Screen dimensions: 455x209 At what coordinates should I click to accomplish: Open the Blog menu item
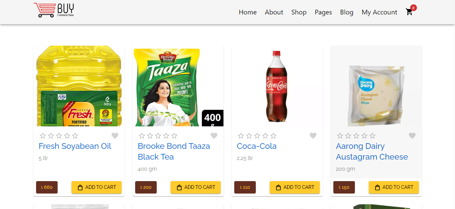(x=346, y=12)
